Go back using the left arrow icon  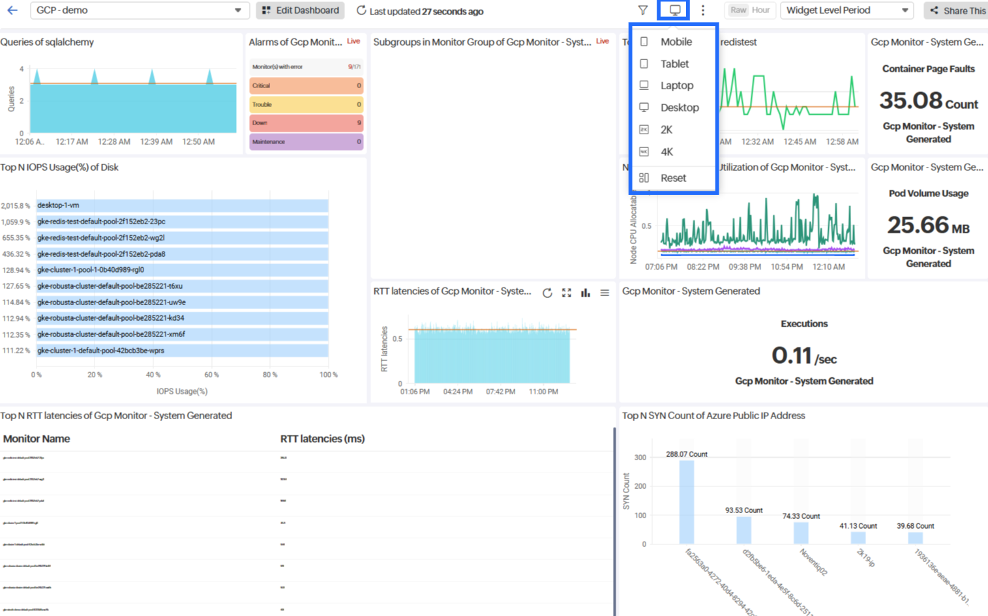[12, 10]
